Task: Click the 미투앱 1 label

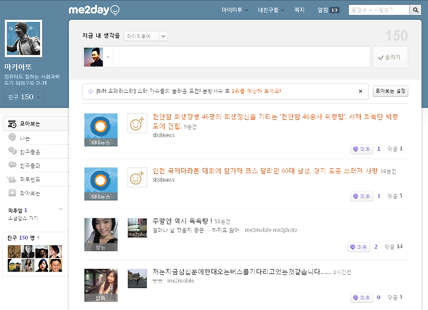Action: point(18,210)
